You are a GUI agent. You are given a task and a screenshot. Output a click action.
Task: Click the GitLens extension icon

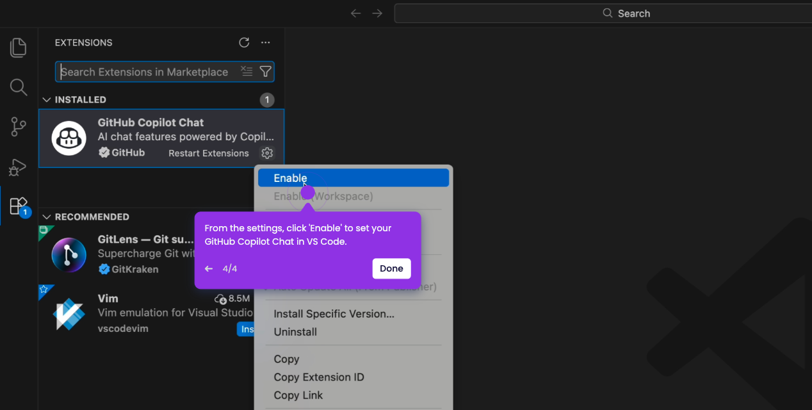pyautogui.click(x=69, y=254)
